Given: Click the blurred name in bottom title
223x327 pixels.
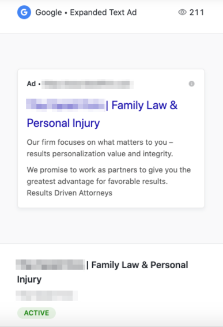Looking at the screenshot, I should 51,265.
